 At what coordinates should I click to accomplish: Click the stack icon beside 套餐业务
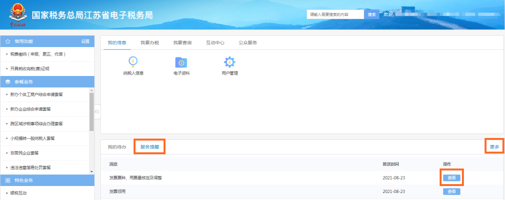click(x=8, y=82)
